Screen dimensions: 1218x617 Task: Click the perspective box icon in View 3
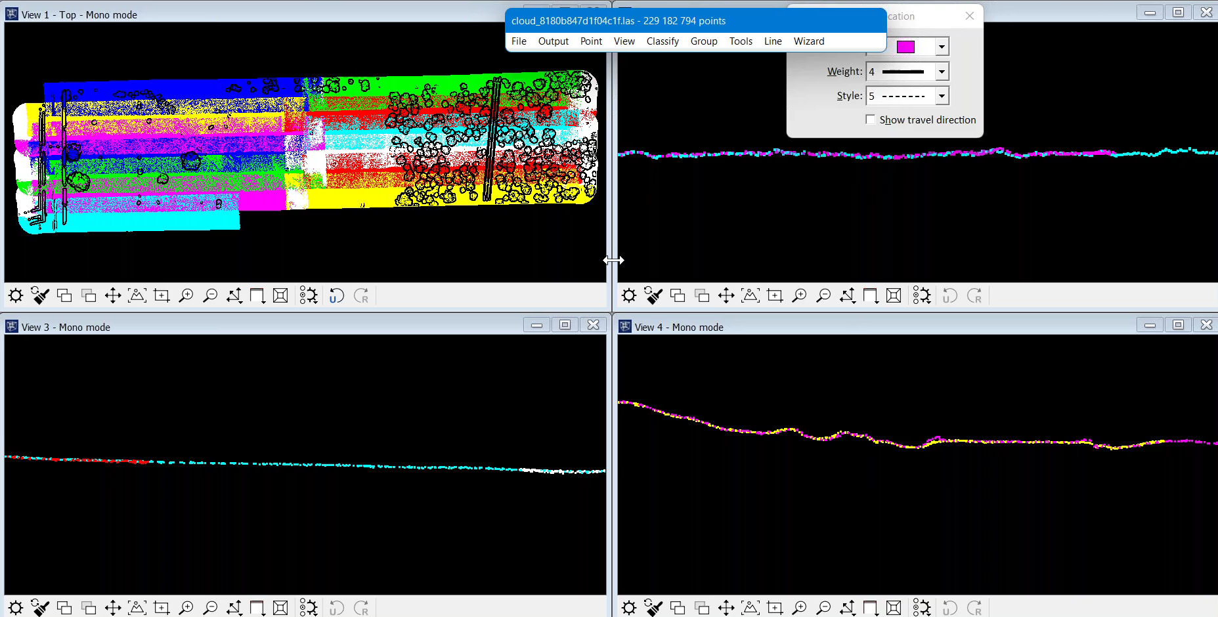click(280, 608)
